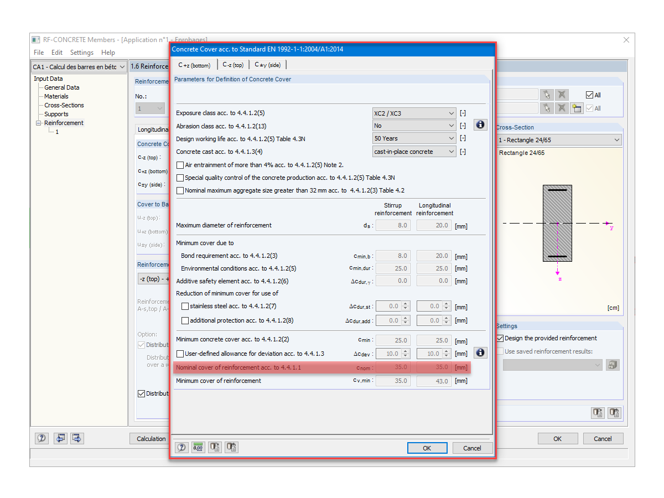Screen dimensions: 664x498
Task: Open Settings menu in menu bar
Action: [x=82, y=53]
